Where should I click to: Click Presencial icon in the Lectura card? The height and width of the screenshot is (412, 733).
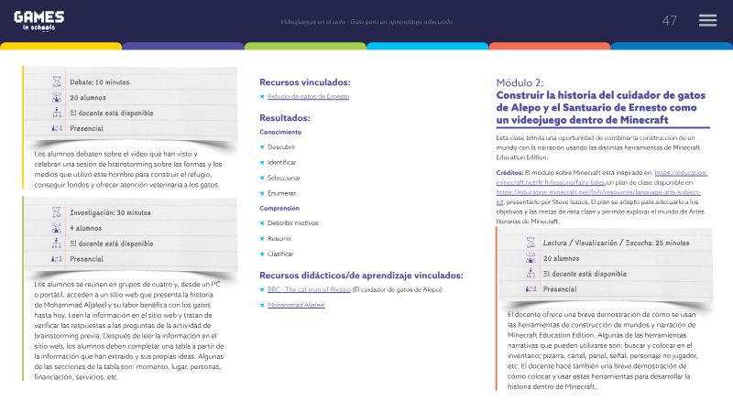click(x=531, y=288)
